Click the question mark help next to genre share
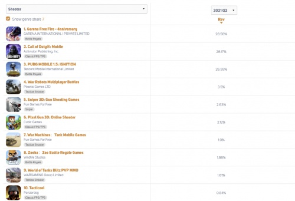295x201 pixels. coord(43,19)
